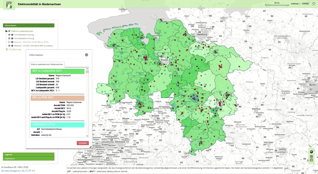The height and width of the screenshot is (174, 318).
Task: Expand the Impressum panel
Action: coord(28,158)
